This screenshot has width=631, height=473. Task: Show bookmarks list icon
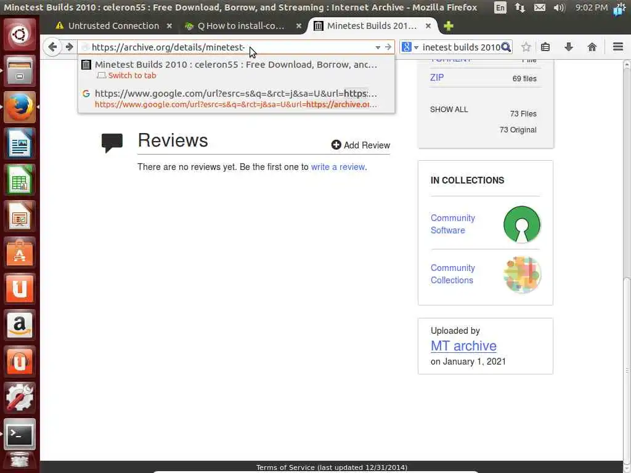tap(545, 47)
